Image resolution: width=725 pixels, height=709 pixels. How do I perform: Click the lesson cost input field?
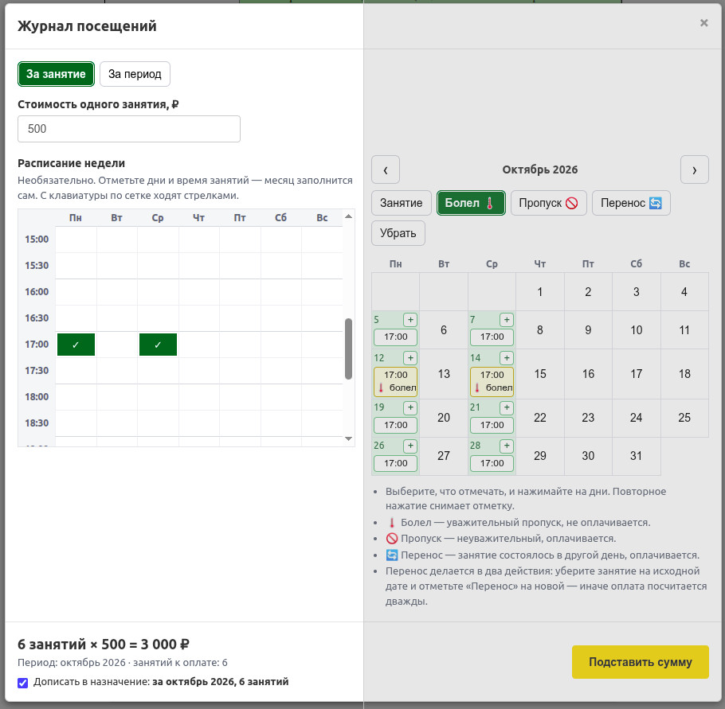129,129
